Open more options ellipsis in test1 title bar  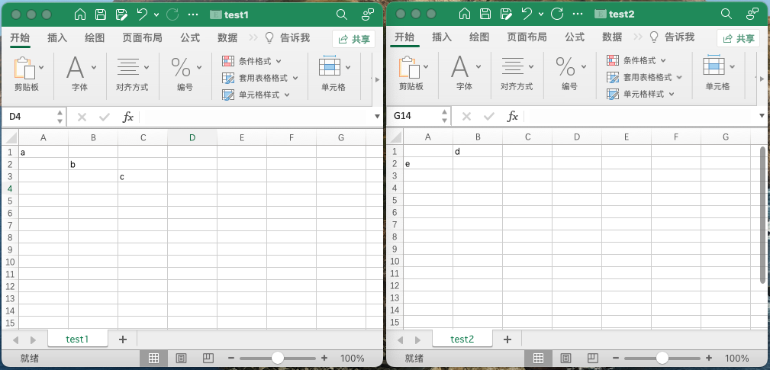(194, 14)
